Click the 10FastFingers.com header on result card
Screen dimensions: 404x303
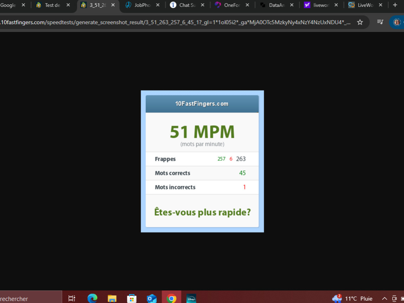pyautogui.click(x=202, y=104)
